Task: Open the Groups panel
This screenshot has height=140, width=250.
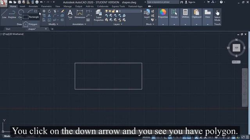Action: point(174,14)
